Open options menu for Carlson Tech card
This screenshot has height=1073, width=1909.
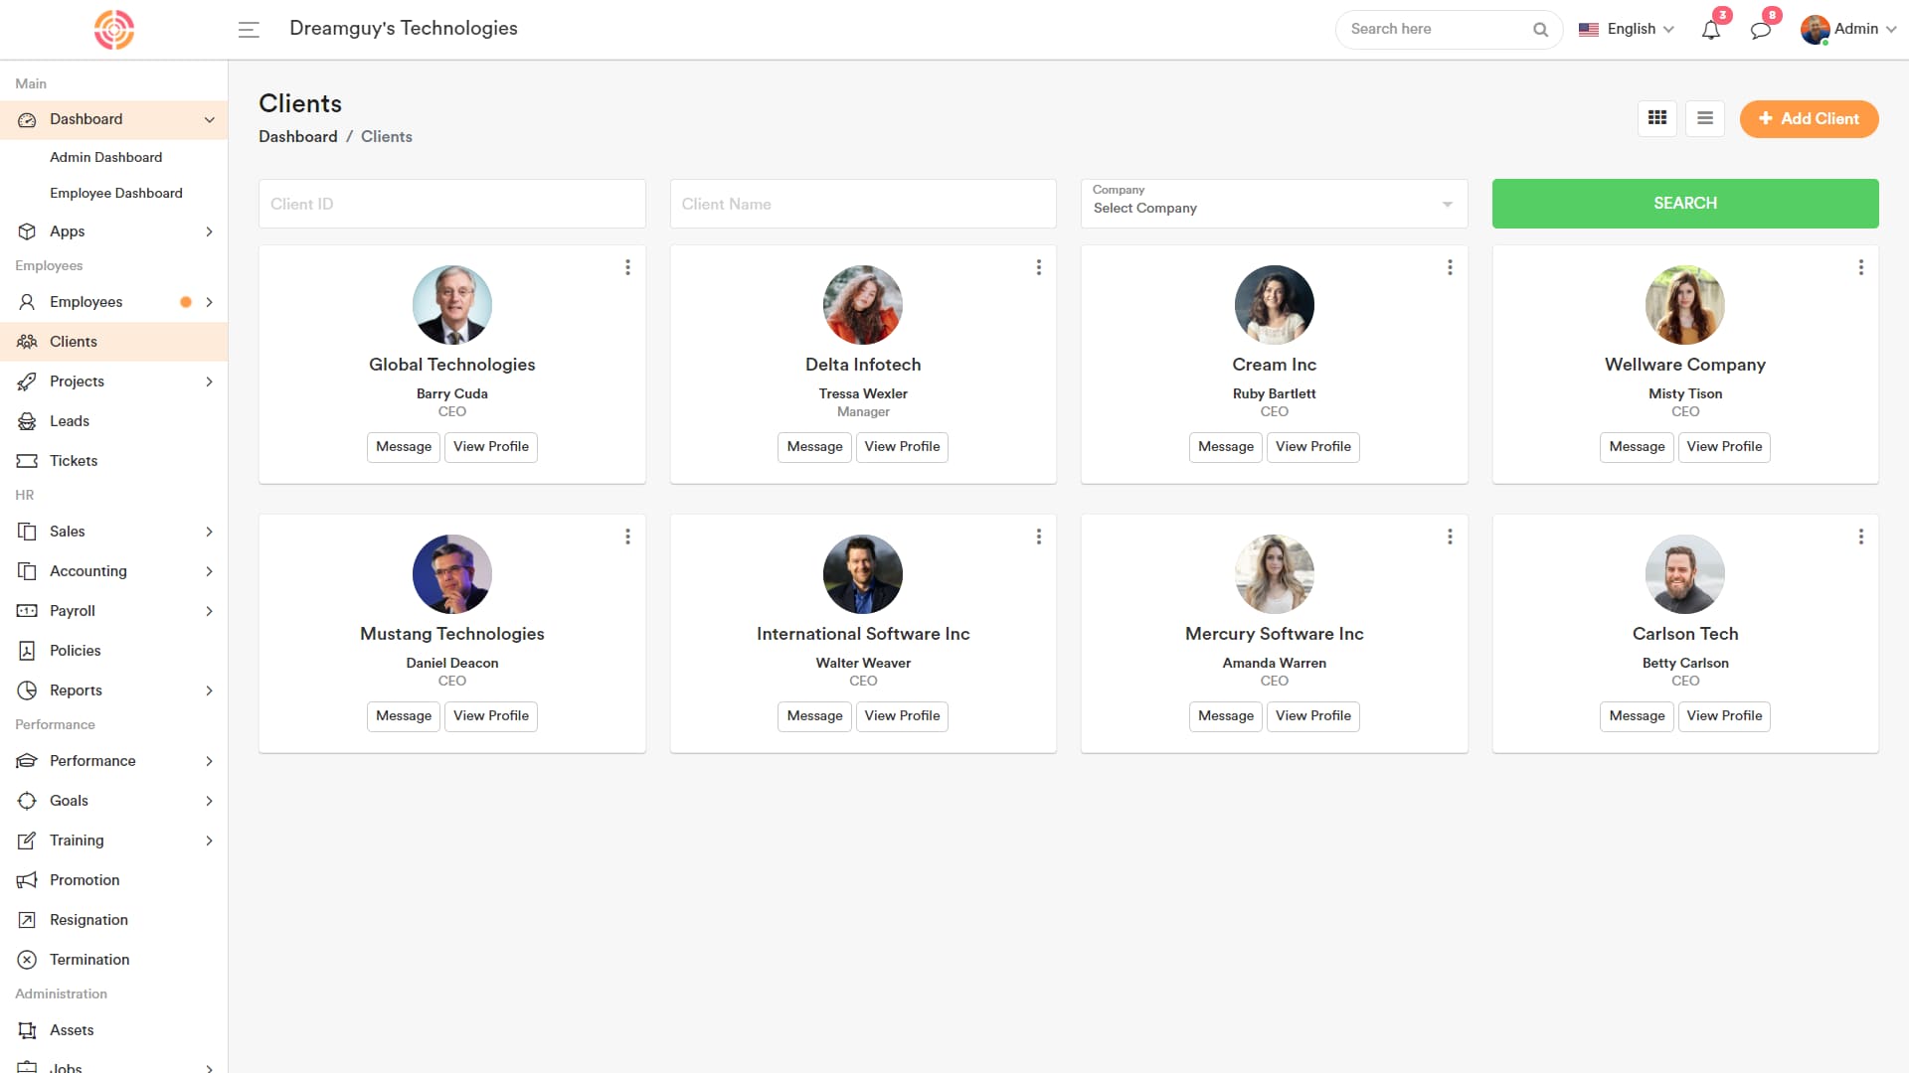[x=1860, y=536]
